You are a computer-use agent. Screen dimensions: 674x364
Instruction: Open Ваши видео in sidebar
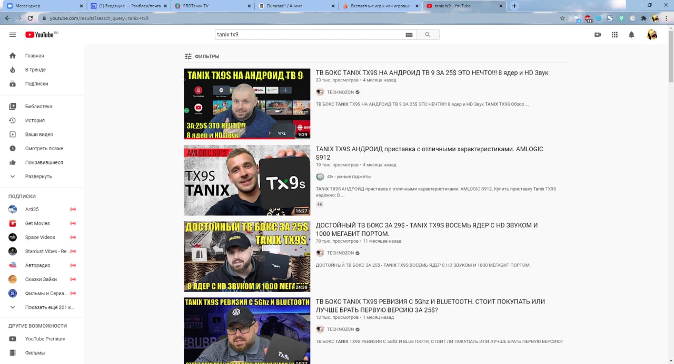[42, 134]
